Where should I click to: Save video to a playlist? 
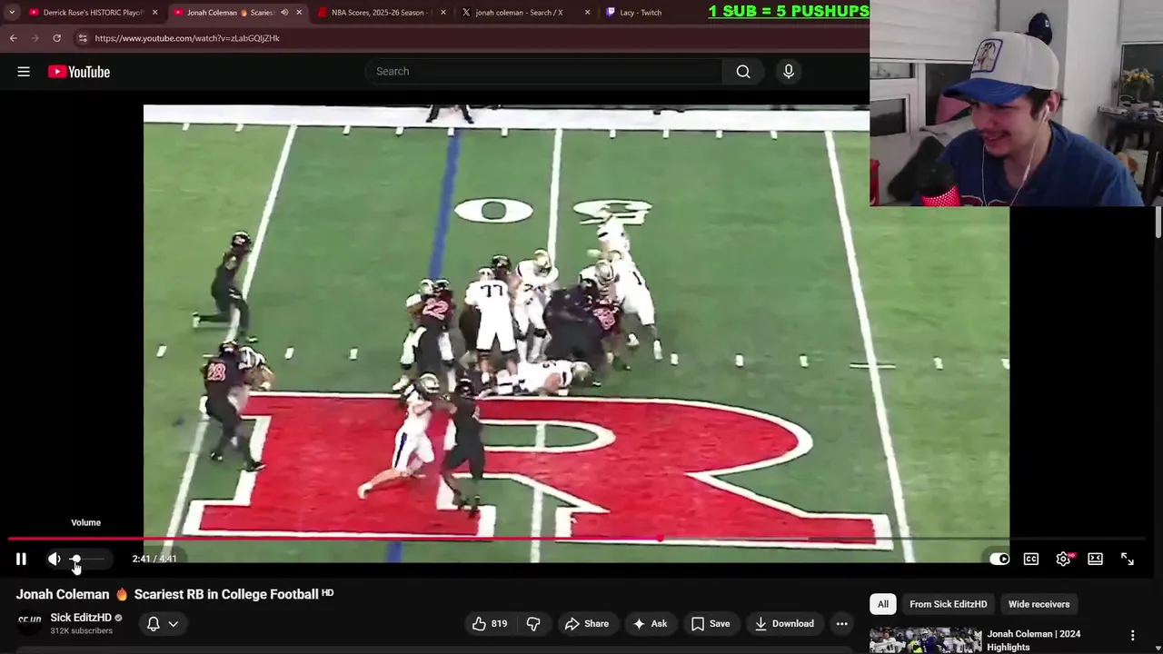click(711, 623)
